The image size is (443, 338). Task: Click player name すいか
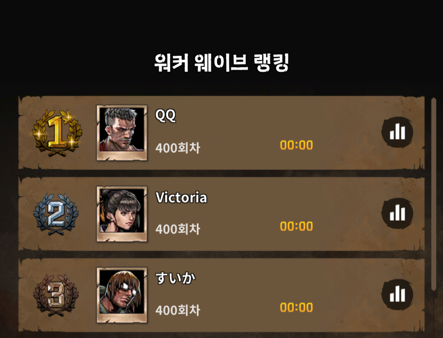click(175, 278)
